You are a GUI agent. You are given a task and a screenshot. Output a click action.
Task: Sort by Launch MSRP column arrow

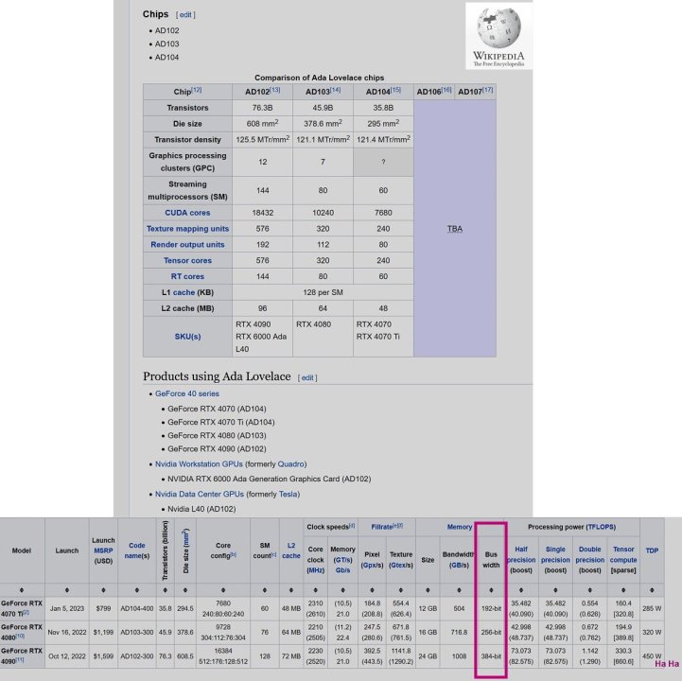click(x=103, y=588)
